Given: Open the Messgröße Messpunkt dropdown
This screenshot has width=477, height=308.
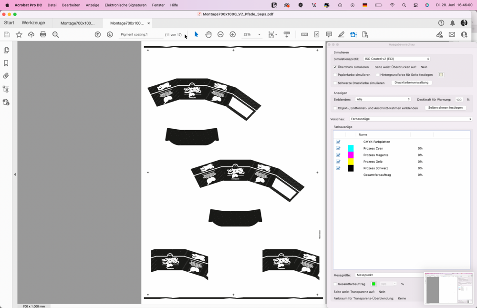Looking at the screenshot, I should pyautogui.click(x=390, y=275).
